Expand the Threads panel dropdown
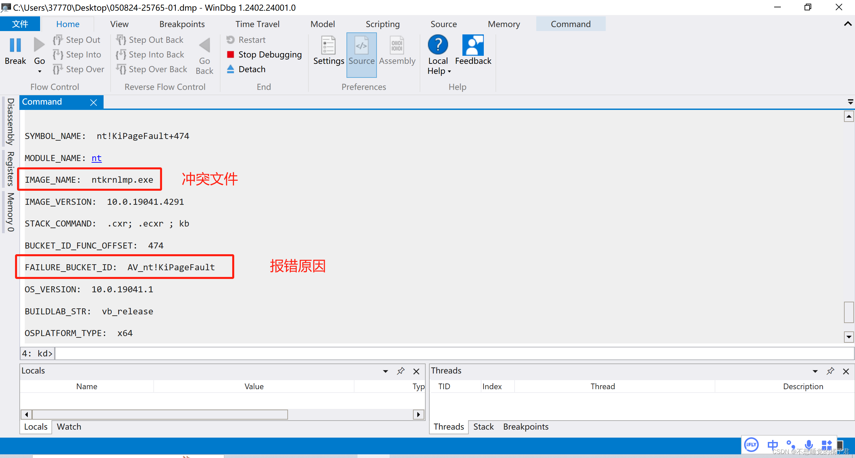The width and height of the screenshot is (855, 458). (815, 371)
